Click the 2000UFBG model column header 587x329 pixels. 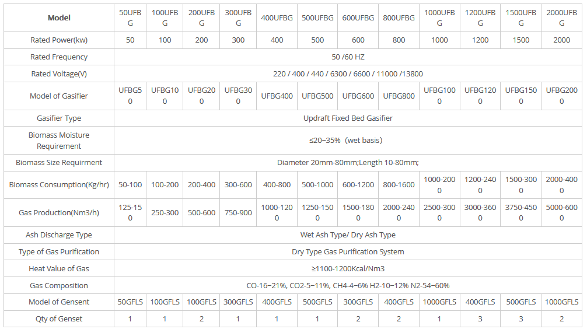561,17
